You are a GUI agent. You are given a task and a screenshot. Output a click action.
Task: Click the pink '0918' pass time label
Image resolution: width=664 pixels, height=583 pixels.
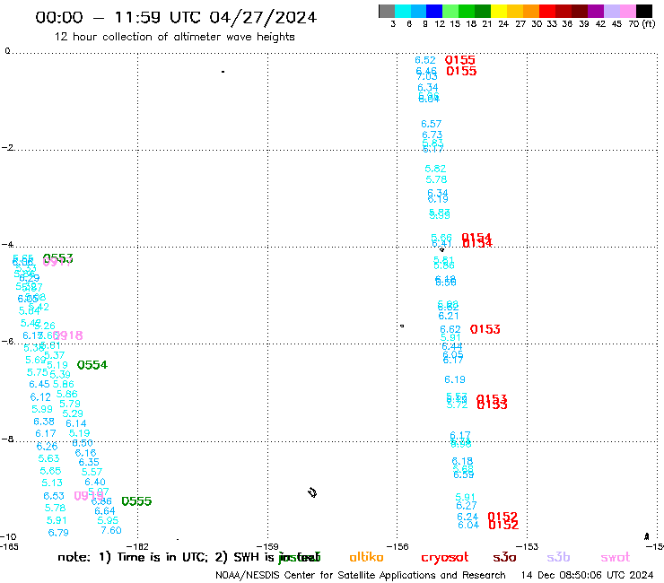click(68, 335)
